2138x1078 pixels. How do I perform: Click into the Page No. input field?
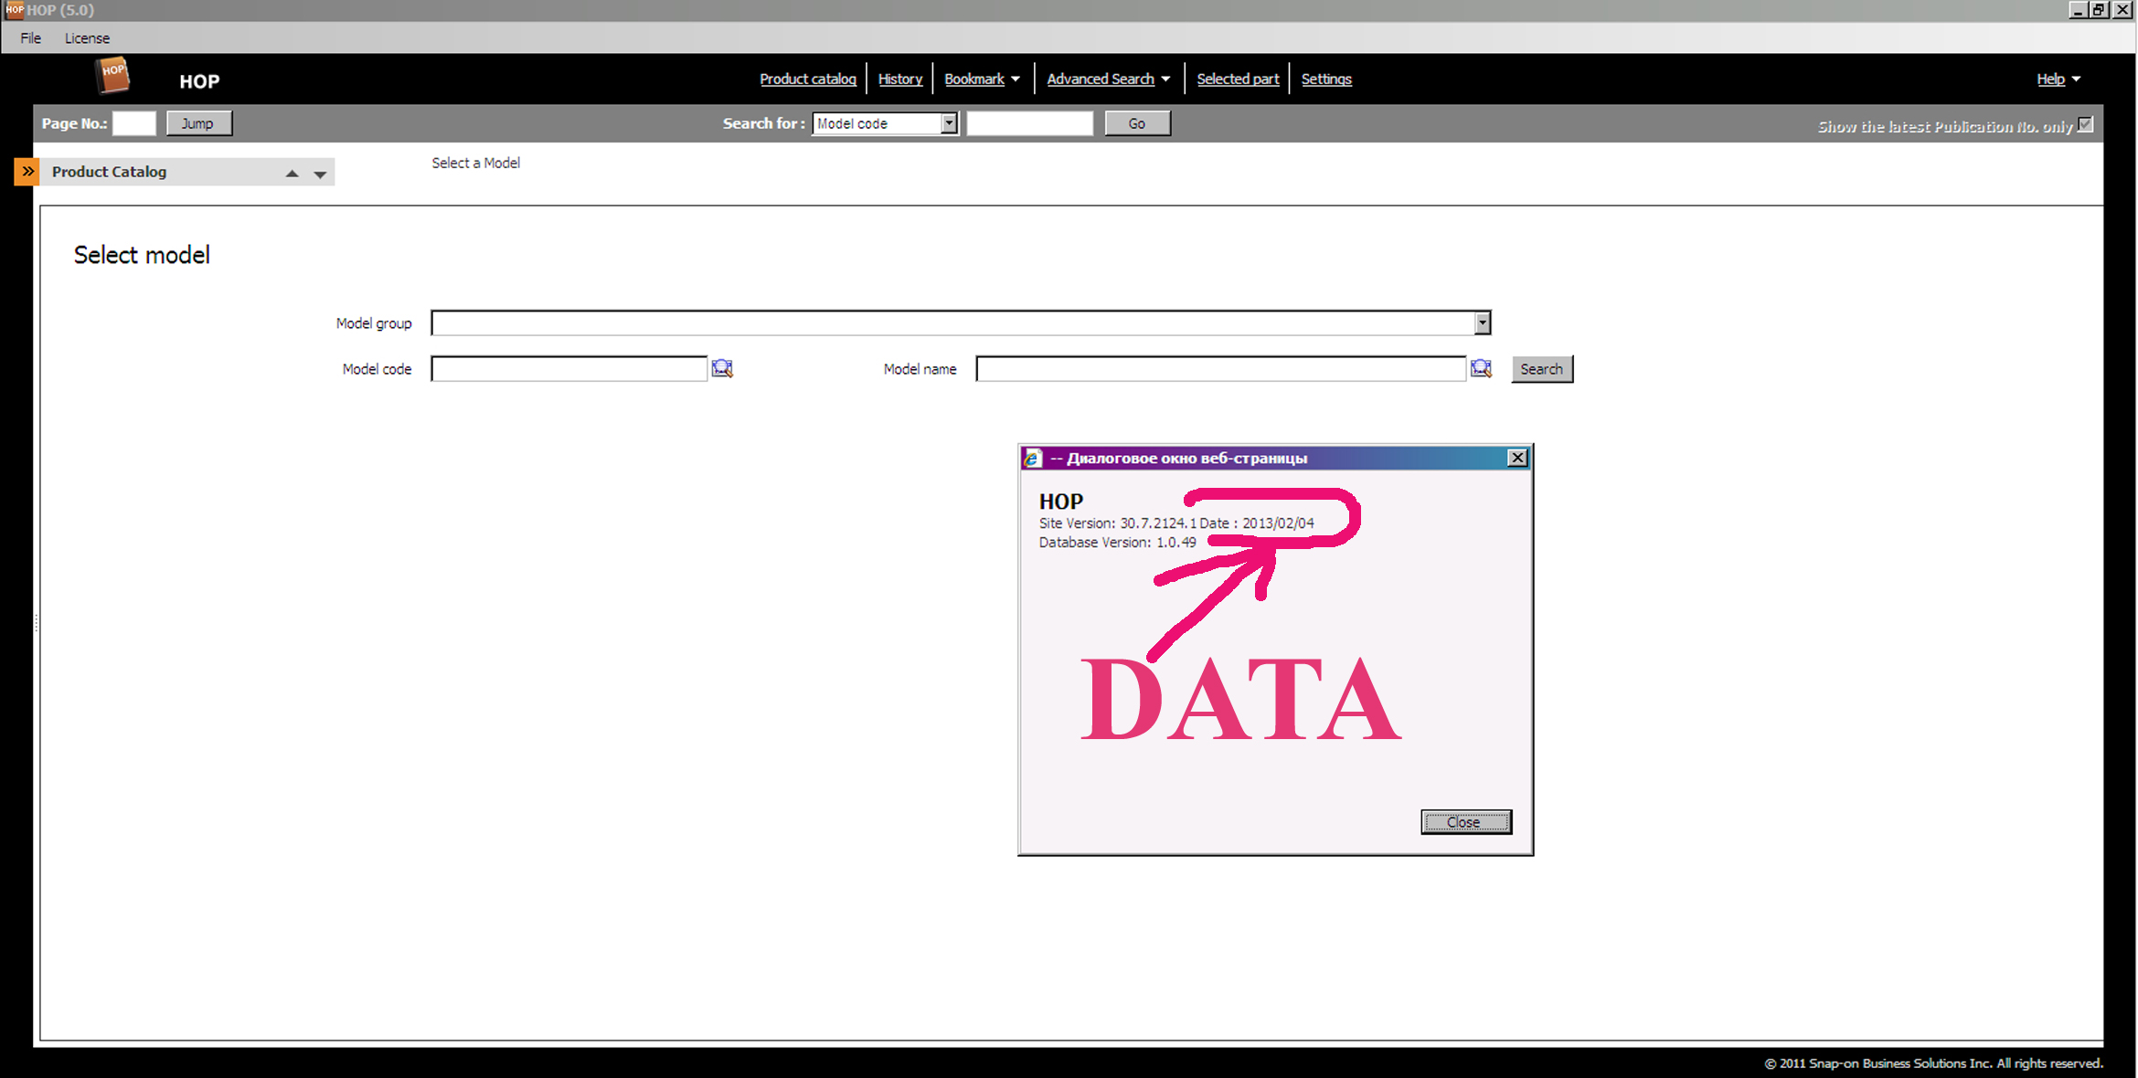(x=134, y=123)
